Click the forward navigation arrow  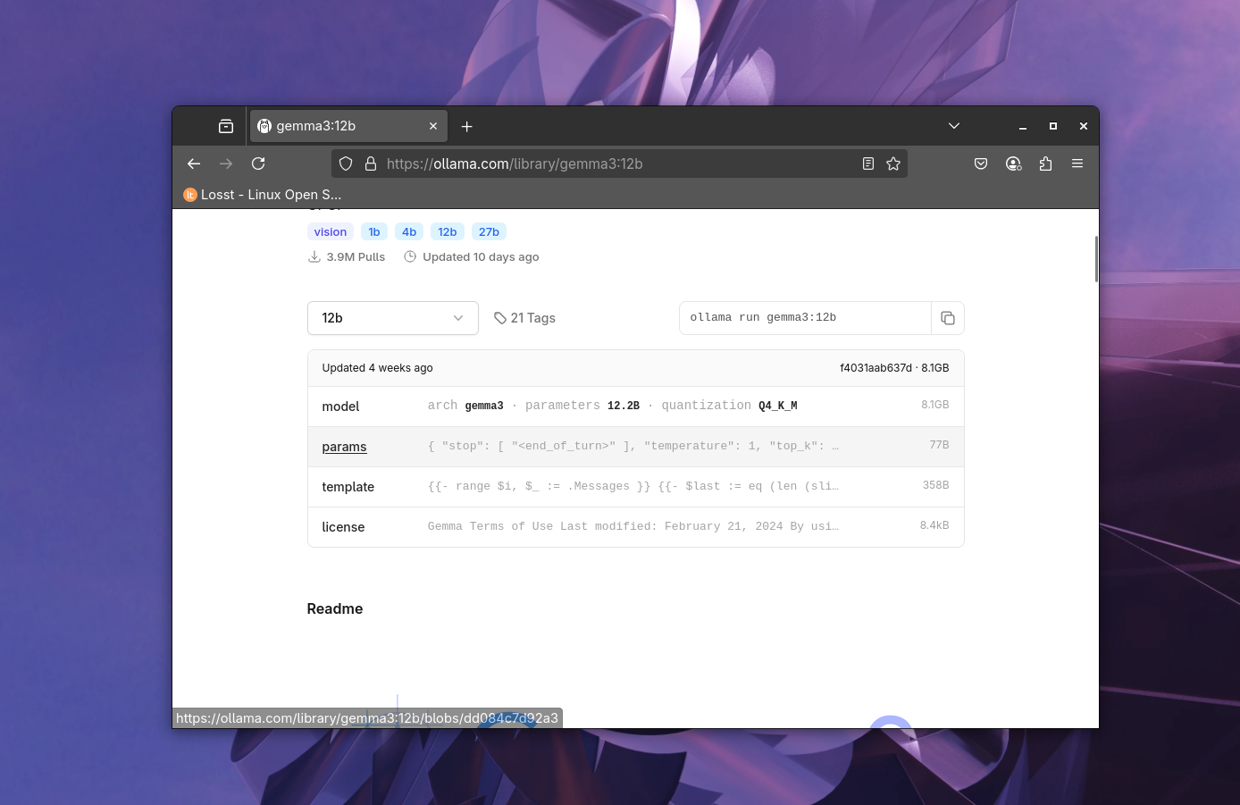(x=226, y=164)
